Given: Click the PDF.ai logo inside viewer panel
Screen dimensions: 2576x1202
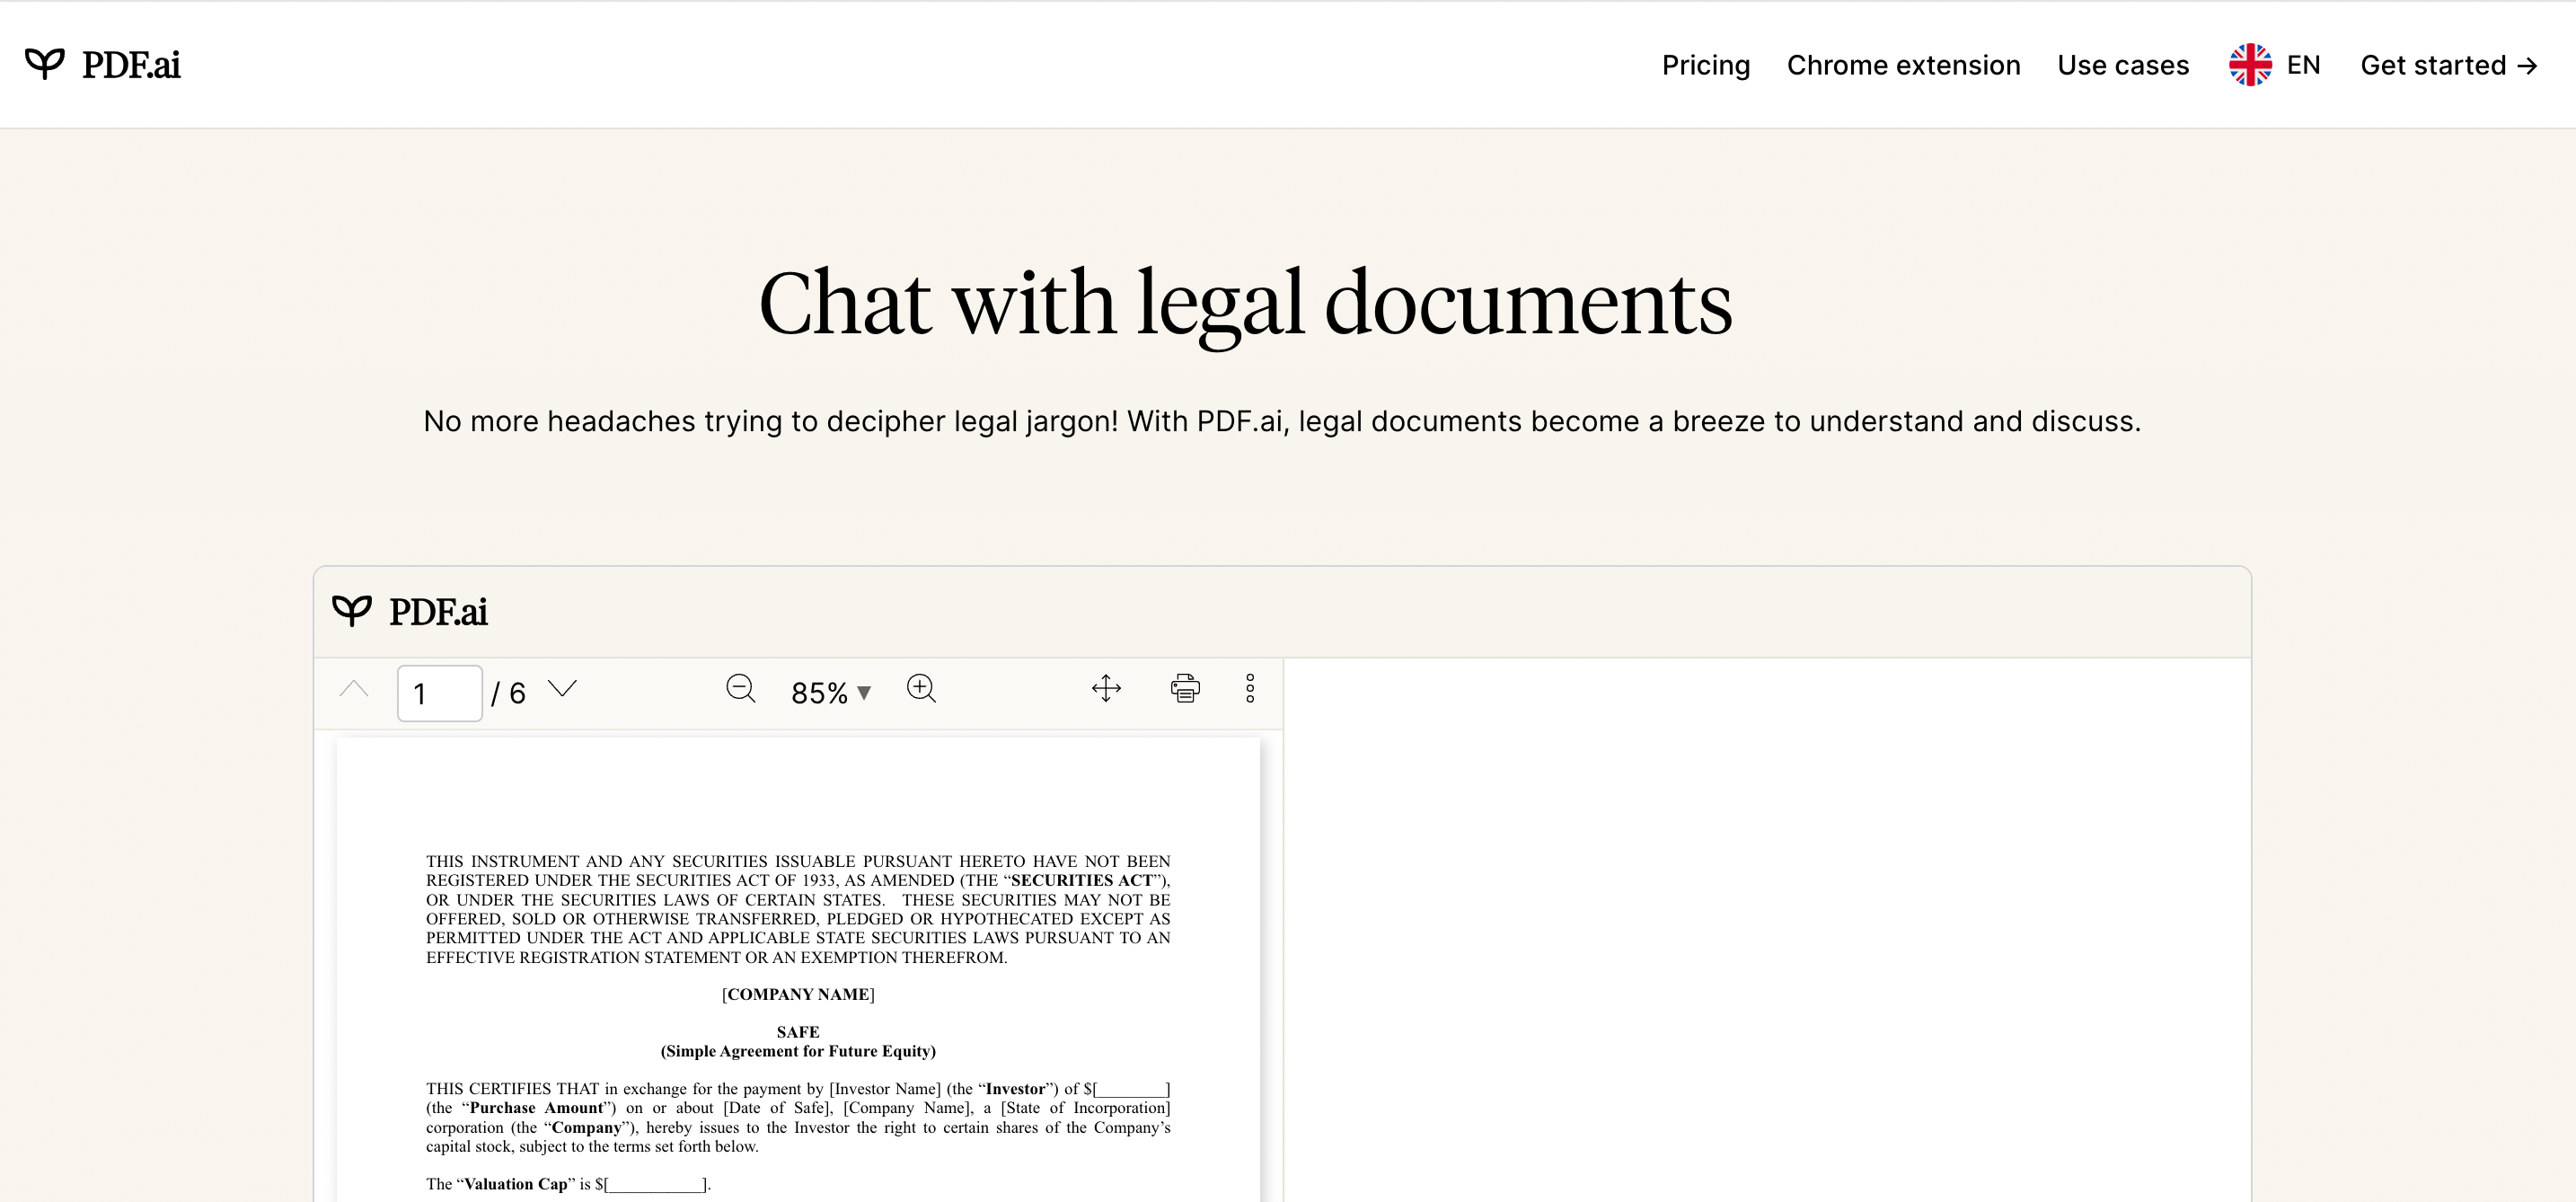Looking at the screenshot, I should (410, 612).
